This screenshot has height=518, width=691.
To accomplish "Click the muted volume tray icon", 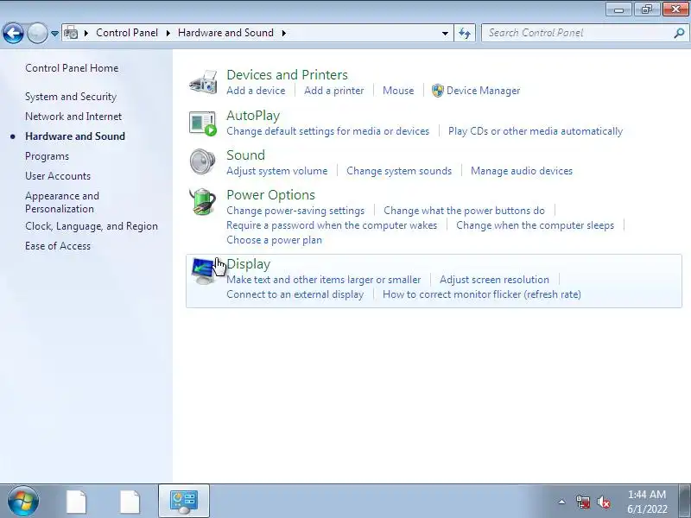I will [x=603, y=502].
